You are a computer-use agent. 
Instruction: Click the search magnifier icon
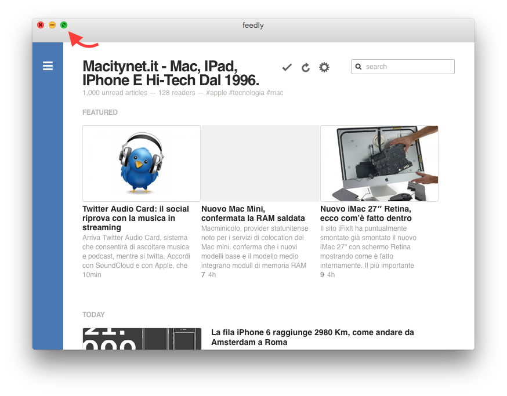point(358,67)
